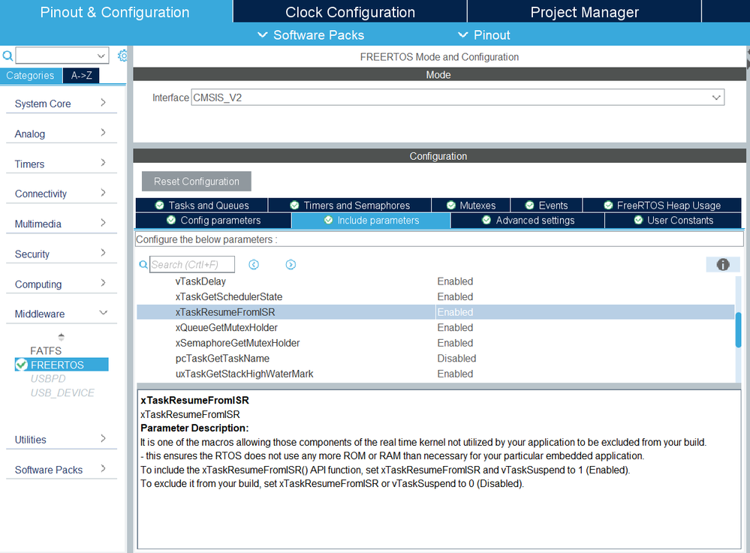Open the Advanced settings tab

(528, 220)
